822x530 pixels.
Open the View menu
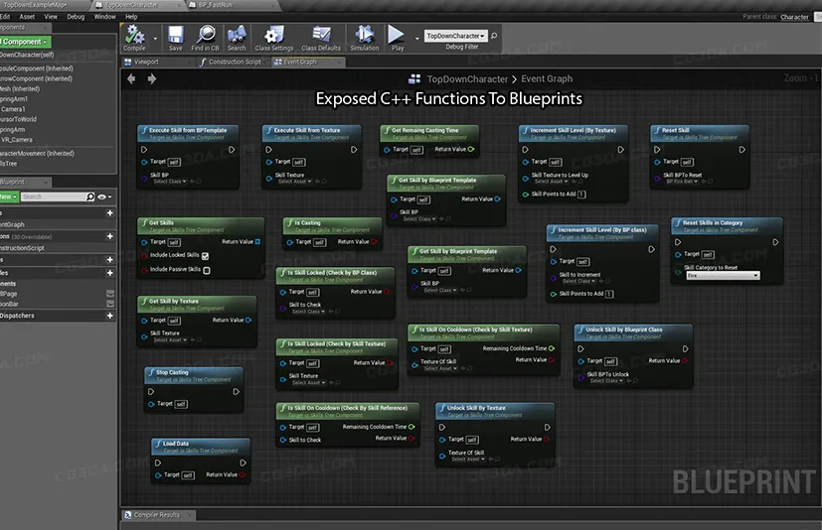coord(51,17)
